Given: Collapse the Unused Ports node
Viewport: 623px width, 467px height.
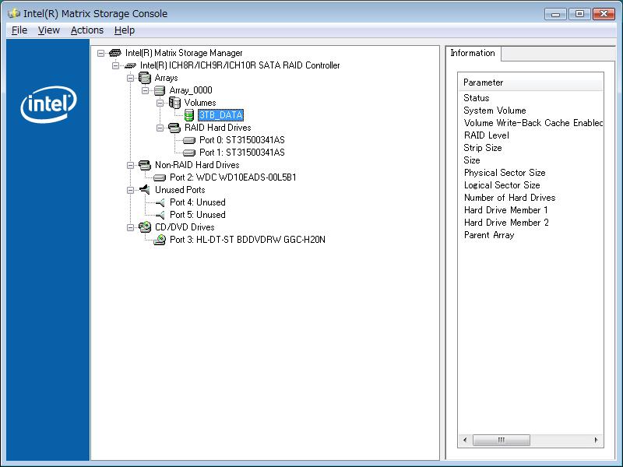Looking at the screenshot, I should [130, 190].
